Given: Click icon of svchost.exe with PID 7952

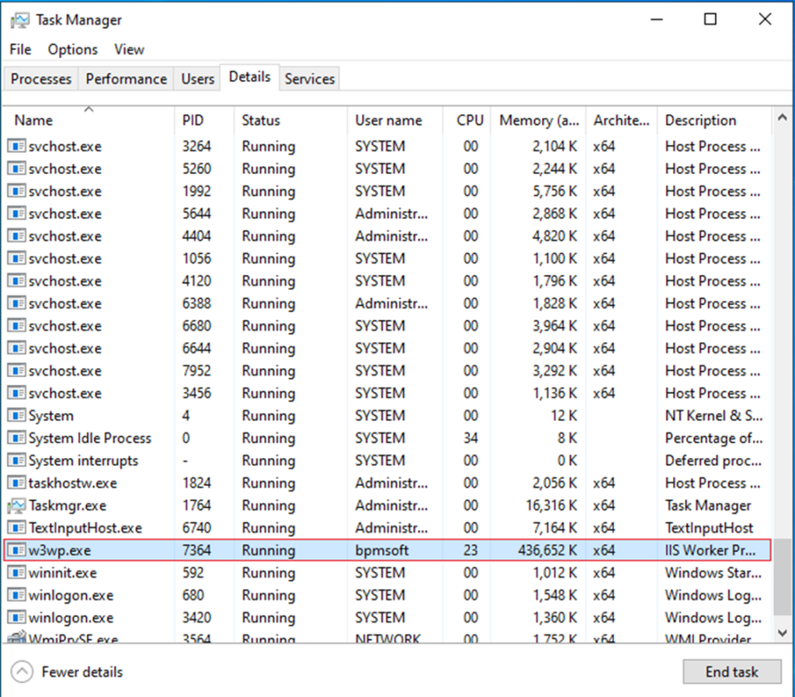Looking at the screenshot, I should pyautogui.click(x=16, y=370).
